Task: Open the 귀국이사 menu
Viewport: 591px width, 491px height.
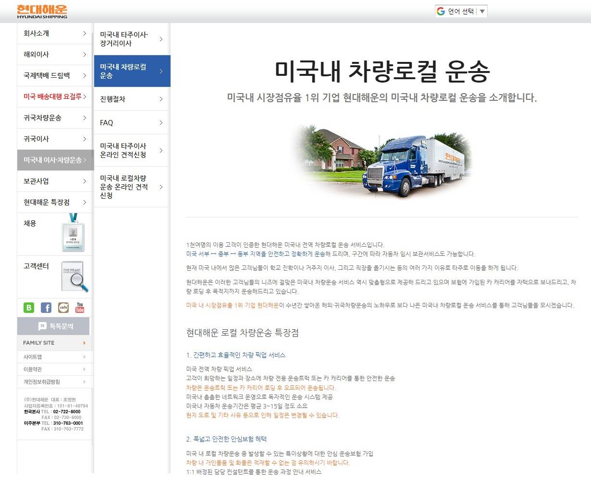Action: click(x=55, y=139)
